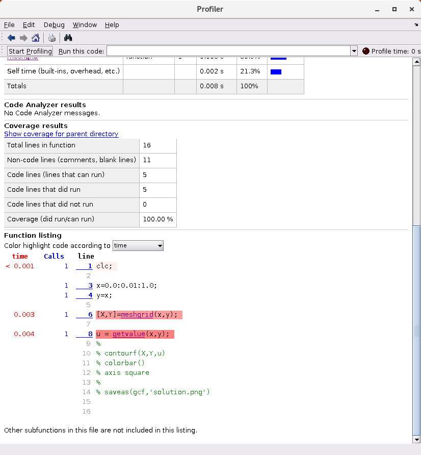
Task: Click the red 'time' column header
Action: [x=20, y=256]
